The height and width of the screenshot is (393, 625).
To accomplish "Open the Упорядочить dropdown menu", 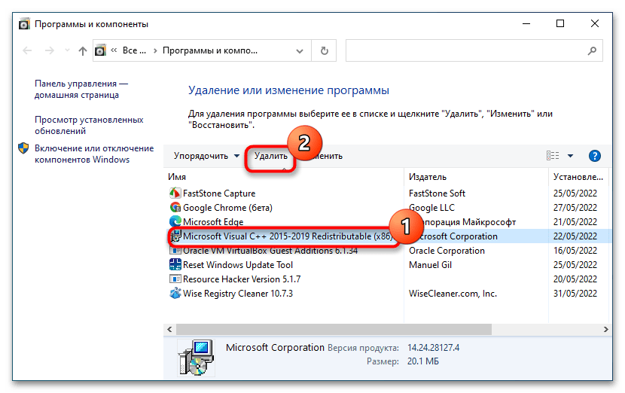I will pyautogui.click(x=206, y=156).
